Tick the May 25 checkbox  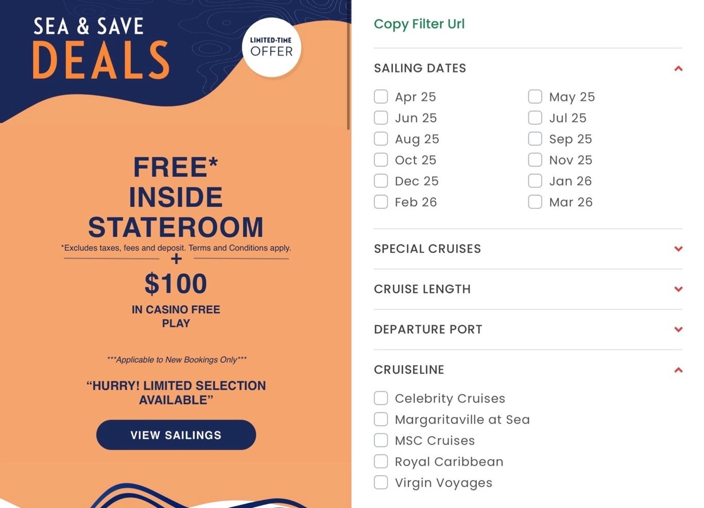[x=535, y=96]
